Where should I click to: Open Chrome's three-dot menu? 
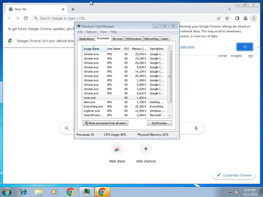[254, 18]
